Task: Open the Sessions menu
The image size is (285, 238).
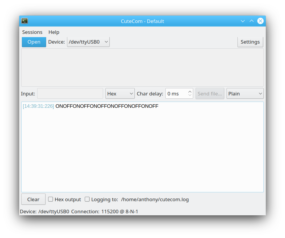Action: pyautogui.click(x=32, y=32)
